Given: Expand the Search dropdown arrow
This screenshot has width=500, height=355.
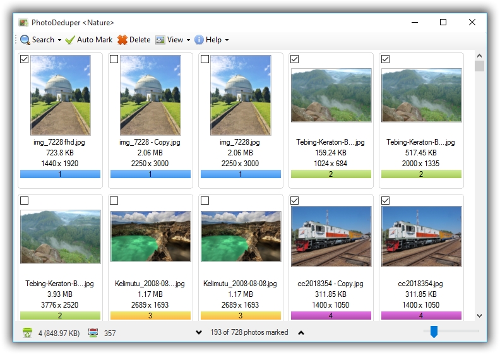Looking at the screenshot, I should point(59,40).
